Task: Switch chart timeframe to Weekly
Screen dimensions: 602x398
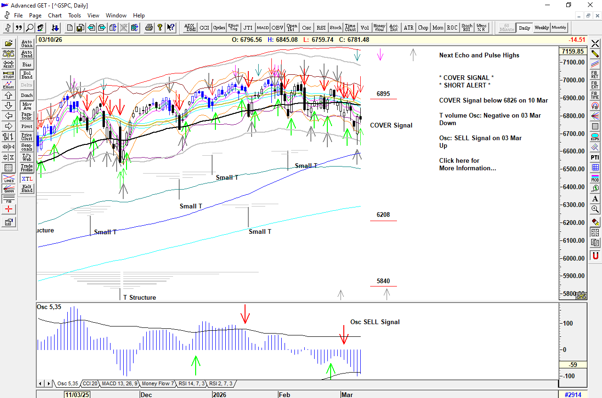Action: tap(541, 28)
